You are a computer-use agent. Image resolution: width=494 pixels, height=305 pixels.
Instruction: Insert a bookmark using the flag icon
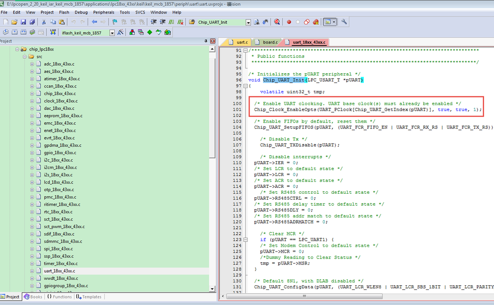pyautogui.click(x=115, y=22)
